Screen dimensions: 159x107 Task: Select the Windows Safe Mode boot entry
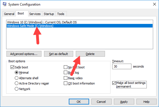80,26
